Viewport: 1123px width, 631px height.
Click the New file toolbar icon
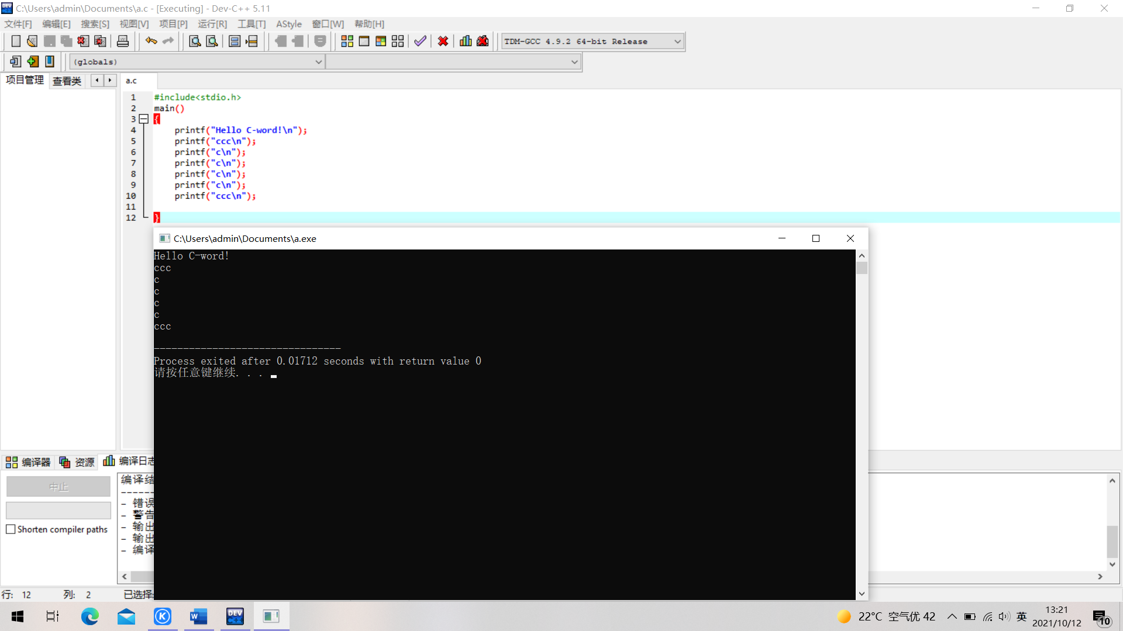tap(16, 41)
